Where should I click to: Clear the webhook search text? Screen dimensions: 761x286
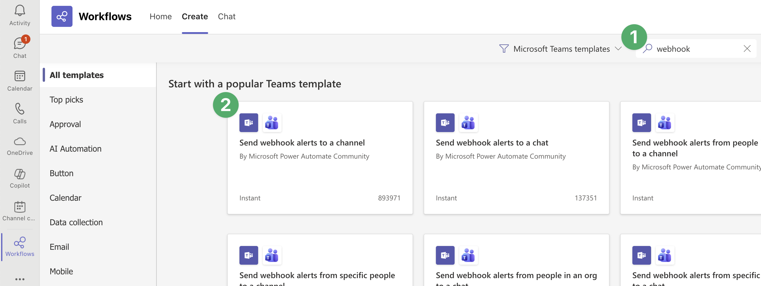747,49
